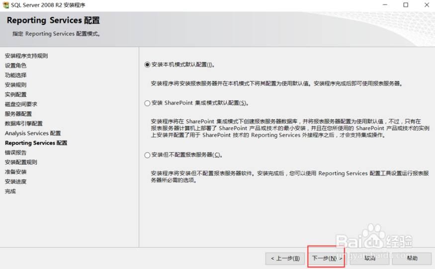
Task: Select the 完成 step
Action: click(x=10, y=191)
